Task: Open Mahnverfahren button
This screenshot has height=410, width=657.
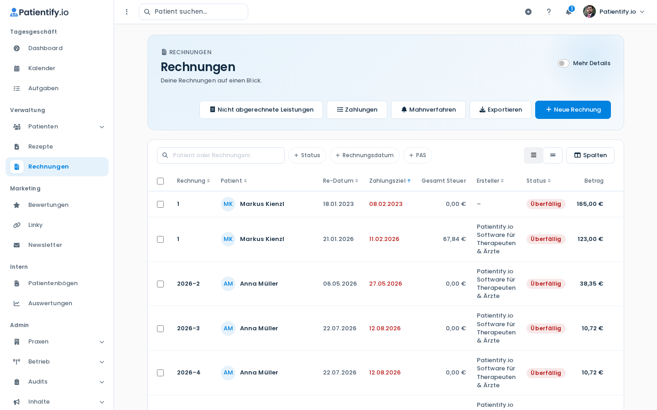Action: (x=428, y=110)
